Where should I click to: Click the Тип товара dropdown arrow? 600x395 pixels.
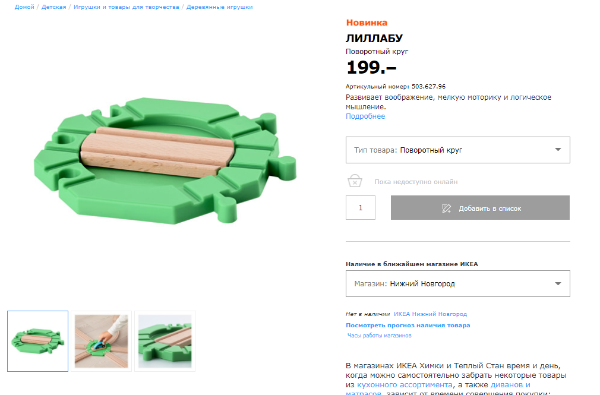[x=558, y=150]
